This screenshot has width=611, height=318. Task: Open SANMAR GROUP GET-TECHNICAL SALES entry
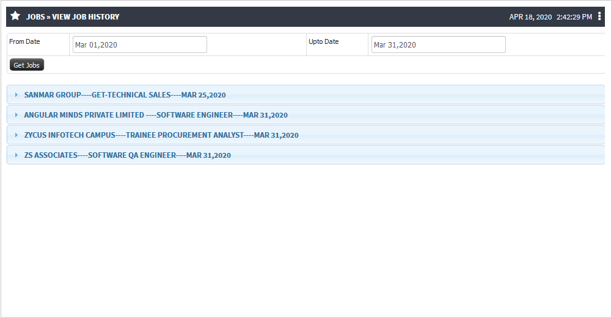click(x=306, y=94)
